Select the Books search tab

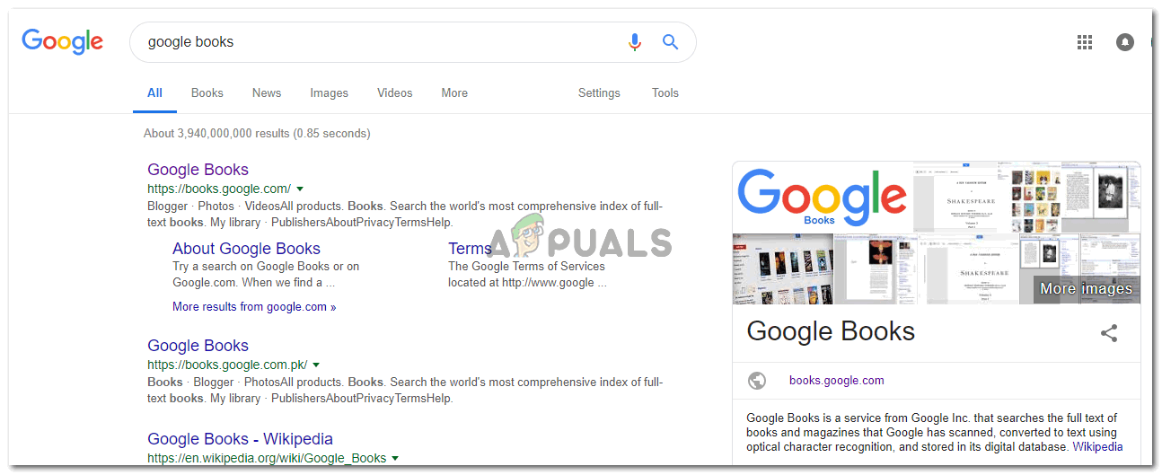[207, 92]
